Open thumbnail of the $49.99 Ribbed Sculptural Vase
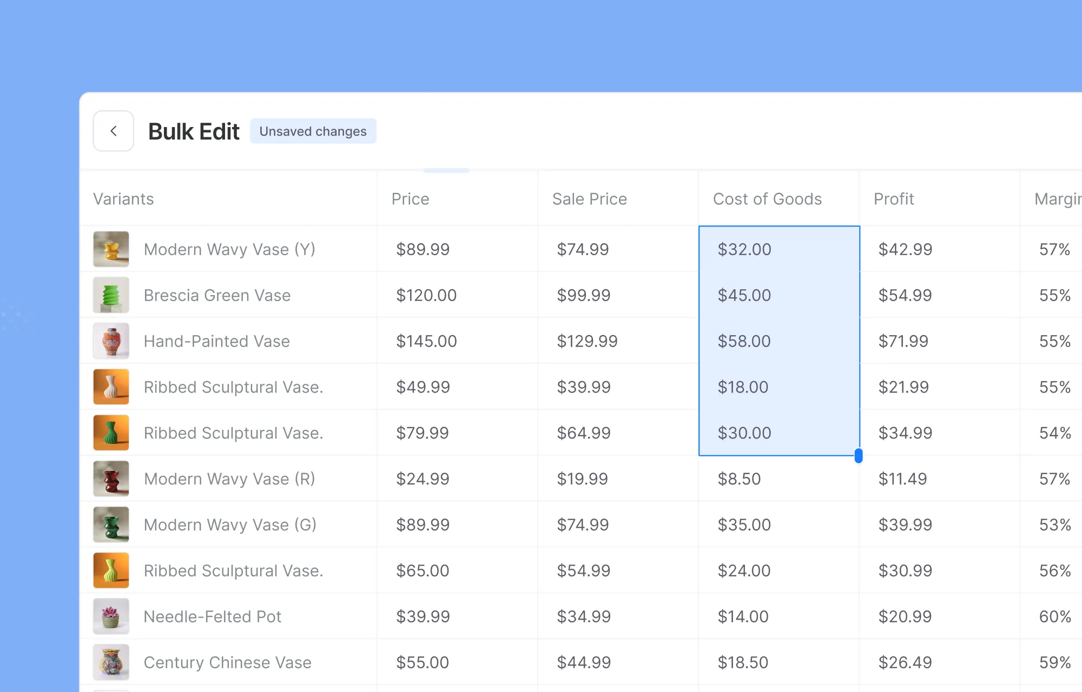The image size is (1082, 692). click(x=111, y=387)
